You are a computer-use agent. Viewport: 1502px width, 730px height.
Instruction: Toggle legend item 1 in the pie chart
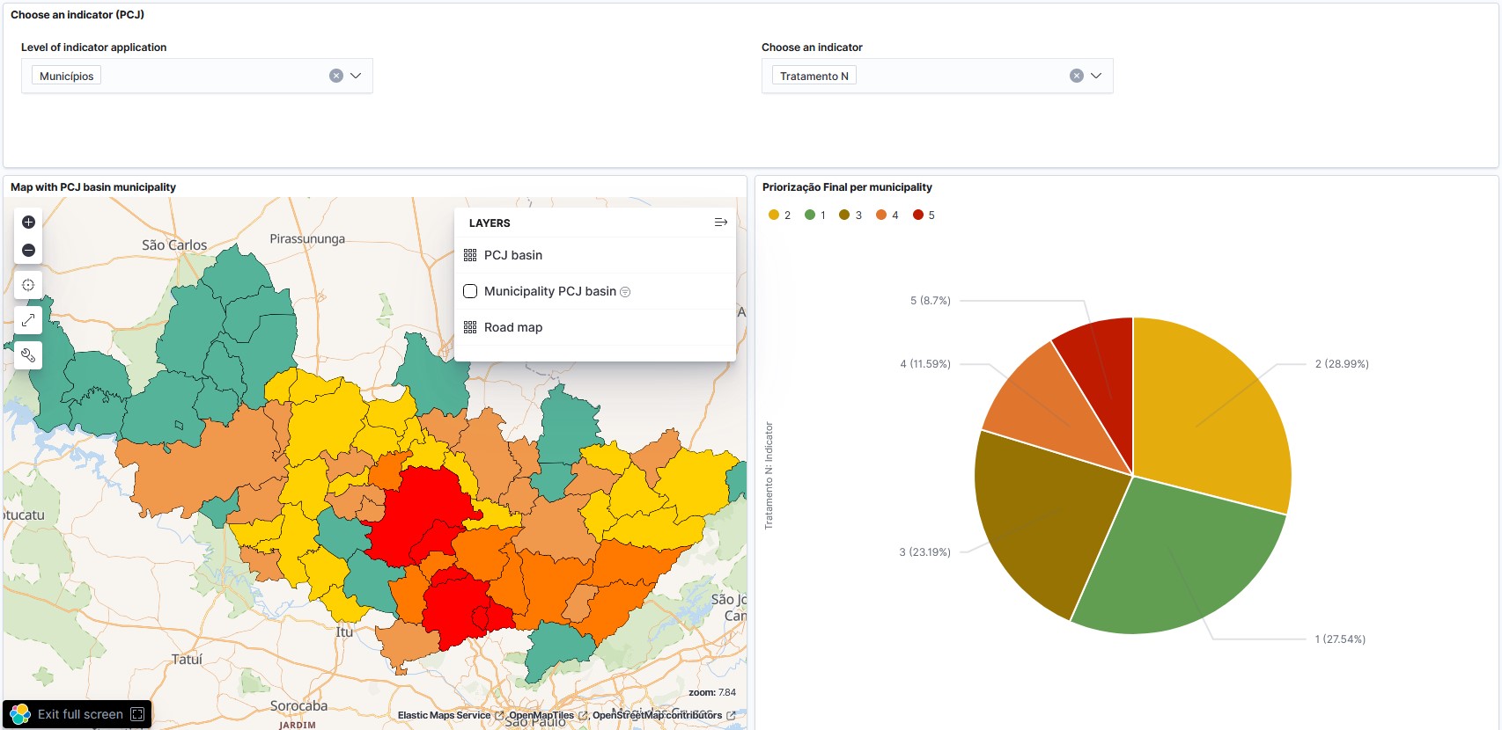[x=814, y=215]
